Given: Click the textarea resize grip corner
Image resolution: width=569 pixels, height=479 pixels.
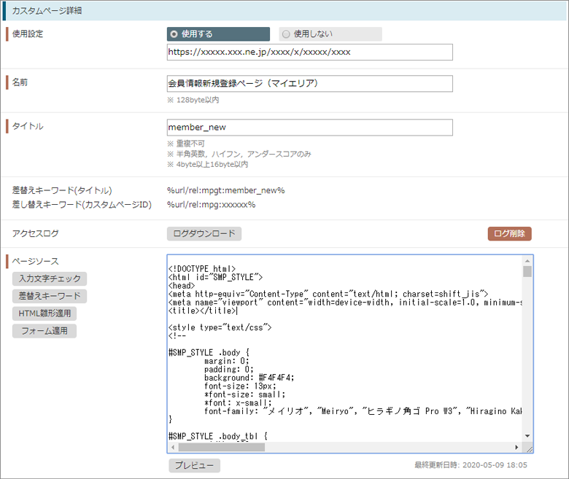Looking at the screenshot, I should click(529, 449).
